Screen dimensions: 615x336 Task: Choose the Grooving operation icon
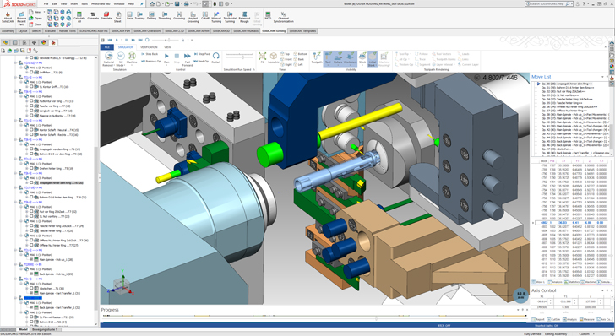(x=179, y=16)
